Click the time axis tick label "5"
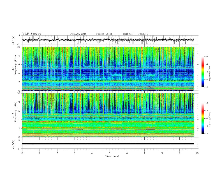 pos(110,153)
